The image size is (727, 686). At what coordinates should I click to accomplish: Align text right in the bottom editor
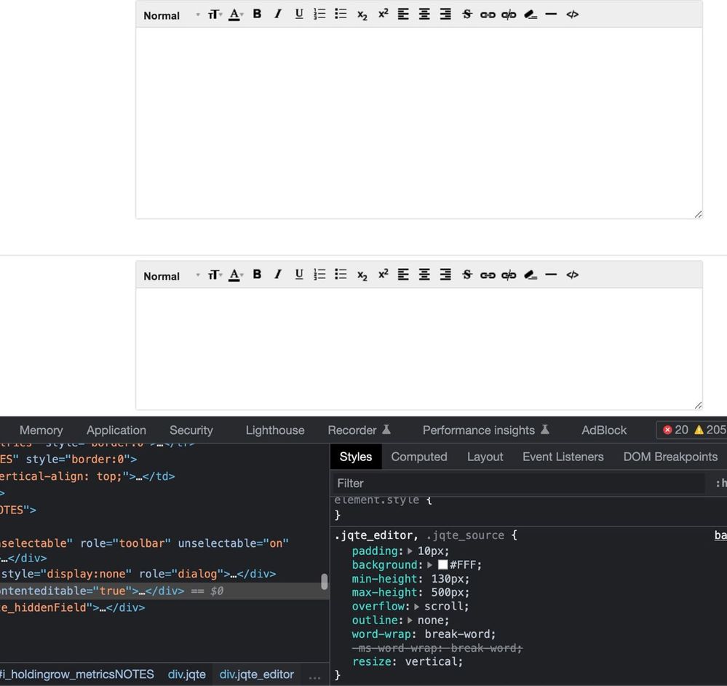445,275
